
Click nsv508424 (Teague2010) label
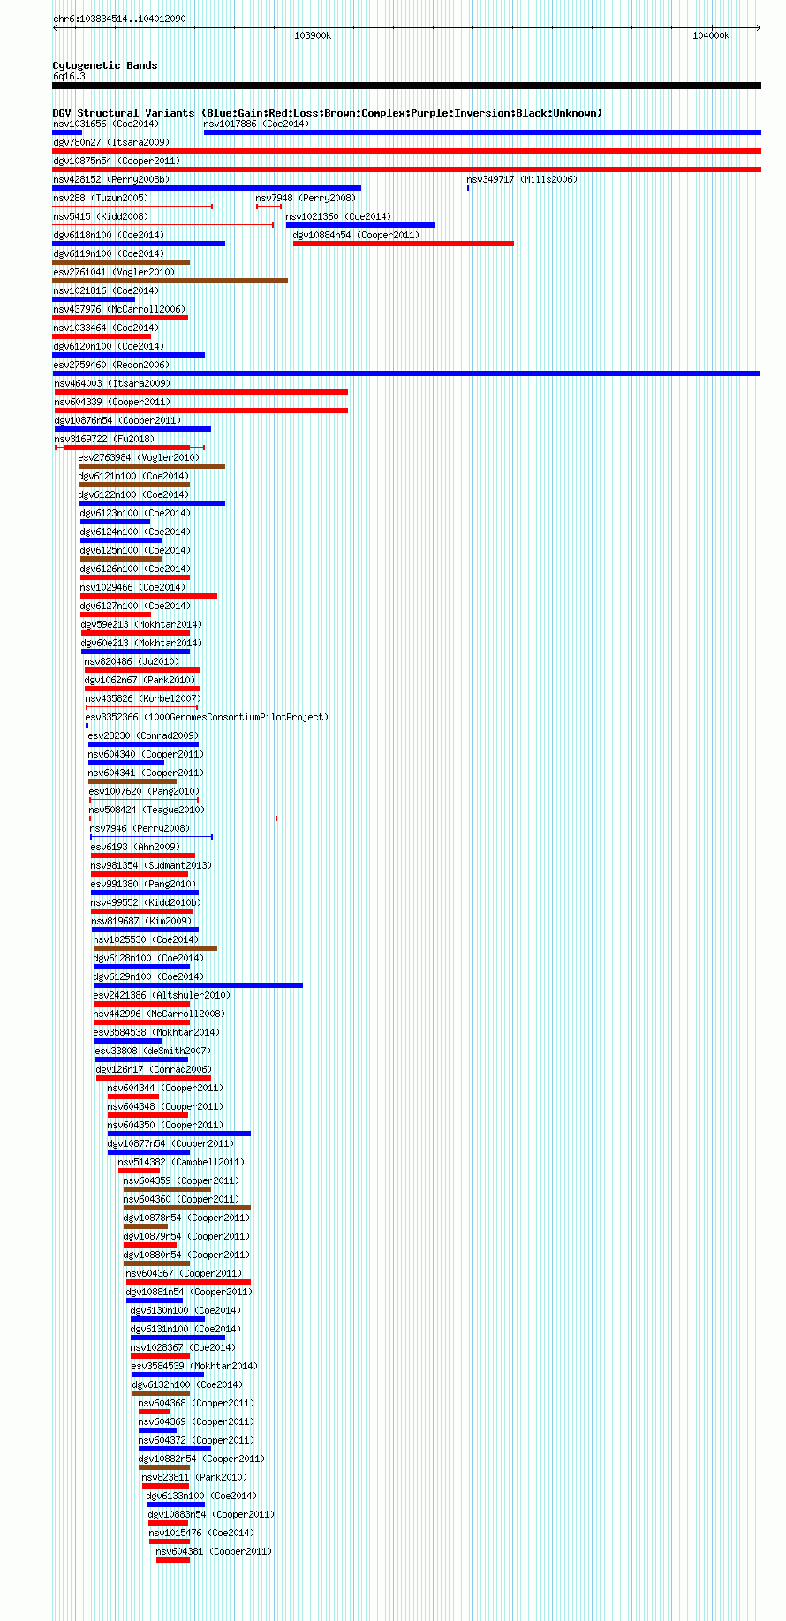click(147, 810)
